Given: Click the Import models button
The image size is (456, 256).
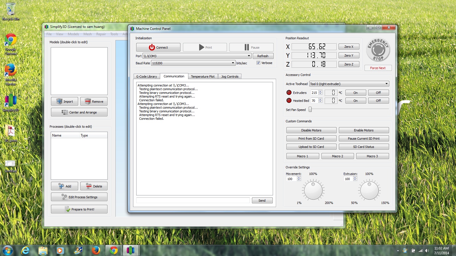Looking at the screenshot, I should coord(65,102).
